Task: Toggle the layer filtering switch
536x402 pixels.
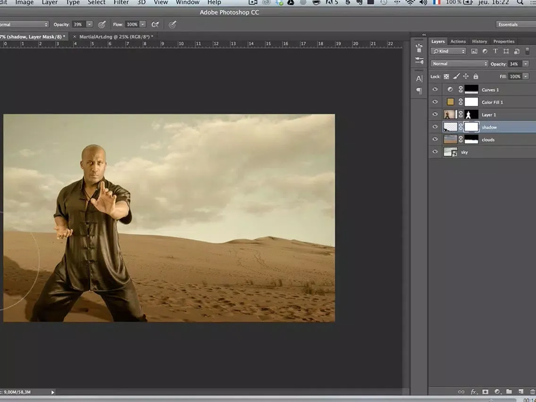Action: click(527, 51)
